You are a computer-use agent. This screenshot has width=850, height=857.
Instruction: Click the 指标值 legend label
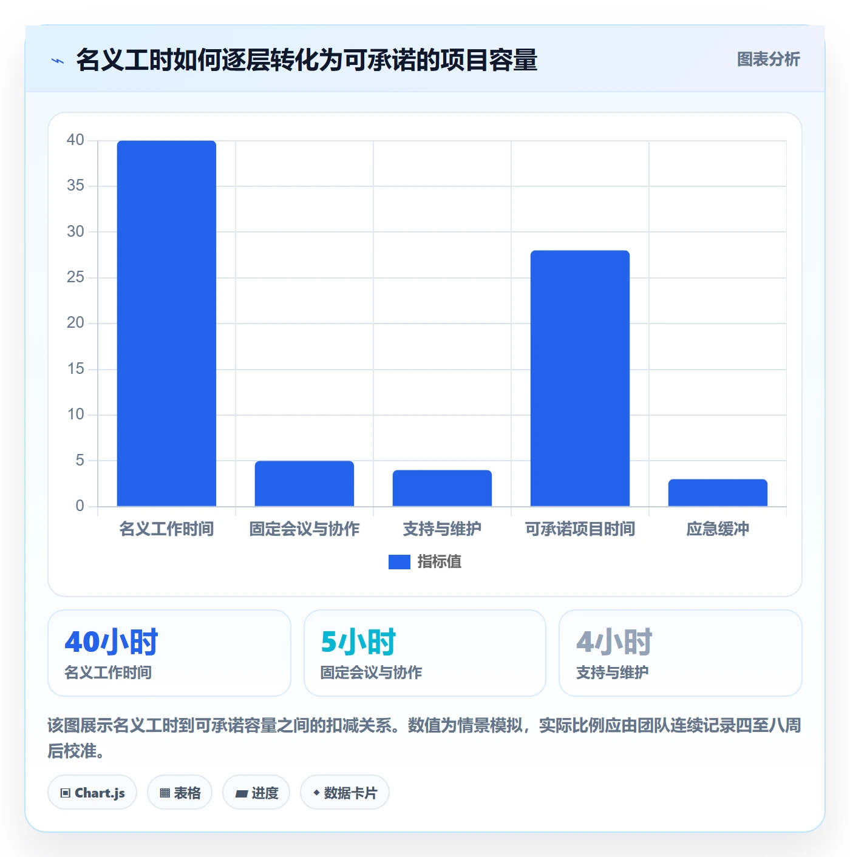point(440,562)
